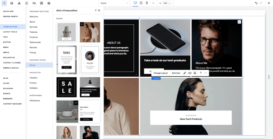273x139 pixels.
Task: Select Decorative in left menu
Action: [x=9, y=58]
